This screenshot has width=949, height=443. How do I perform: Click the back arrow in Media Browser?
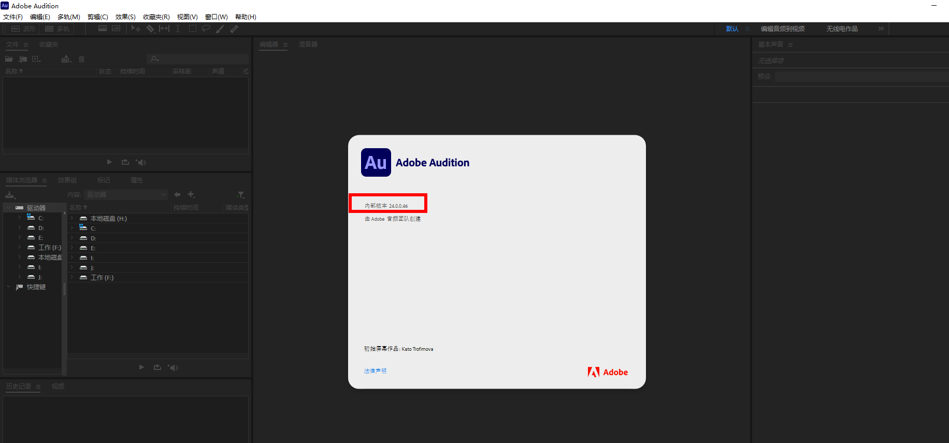177,194
